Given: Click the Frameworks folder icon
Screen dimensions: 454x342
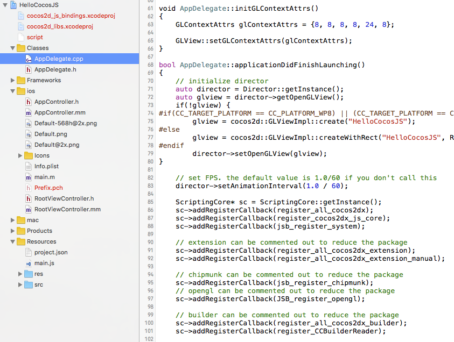Looking at the screenshot, I should [21, 80].
